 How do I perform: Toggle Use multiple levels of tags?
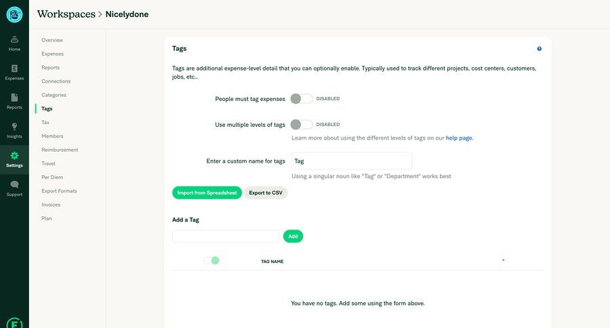pyautogui.click(x=302, y=125)
